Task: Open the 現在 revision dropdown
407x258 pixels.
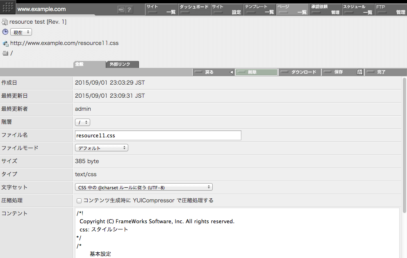Action: point(21,32)
